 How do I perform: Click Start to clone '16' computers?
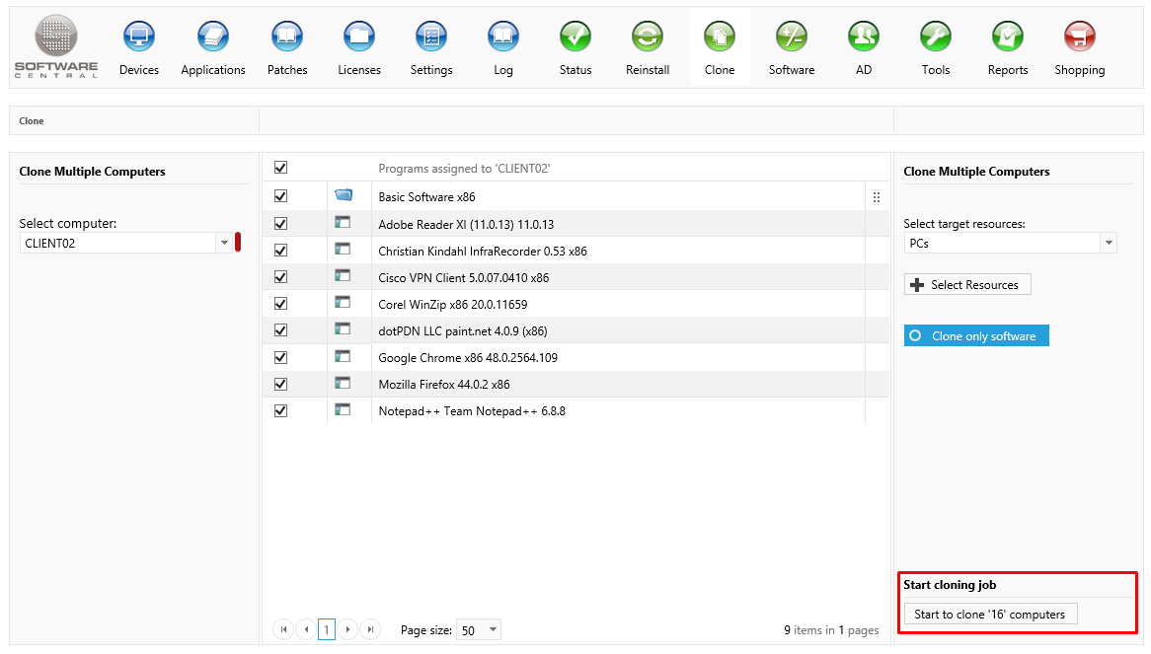coord(989,615)
